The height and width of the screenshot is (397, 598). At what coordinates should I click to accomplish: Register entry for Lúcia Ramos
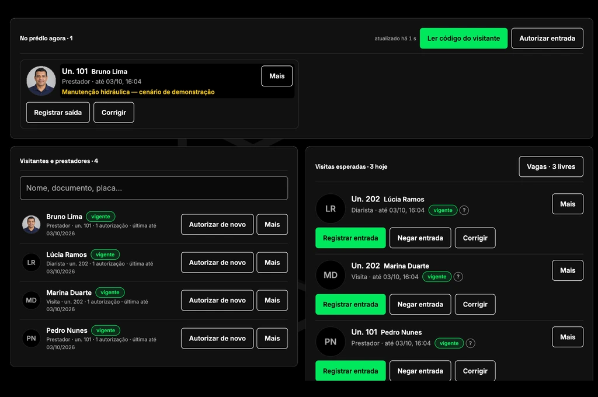pos(350,238)
